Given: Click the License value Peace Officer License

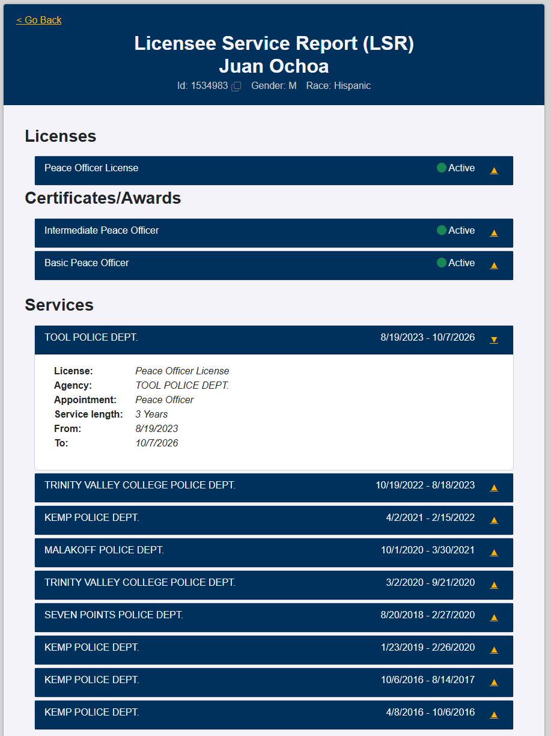Looking at the screenshot, I should (182, 371).
